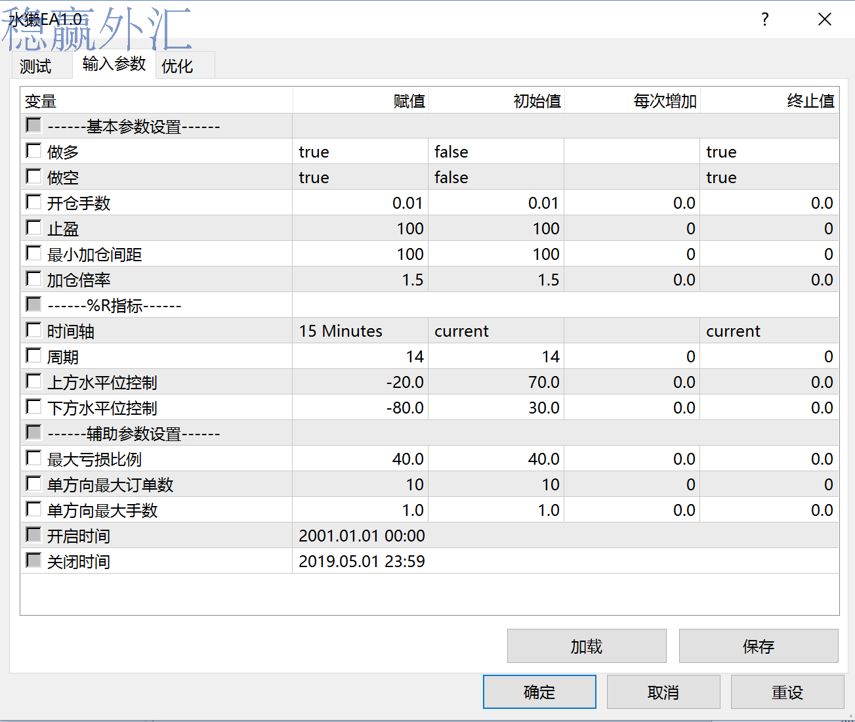Edit 开仓手数 assigned value 0.01

click(x=360, y=203)
